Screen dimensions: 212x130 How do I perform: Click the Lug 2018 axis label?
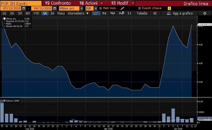(30, 129)
